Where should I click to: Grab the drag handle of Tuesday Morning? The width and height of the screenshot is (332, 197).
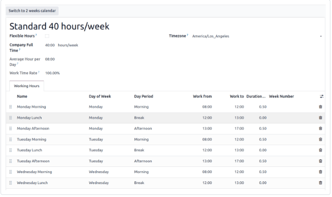click(x=10, y=139)
